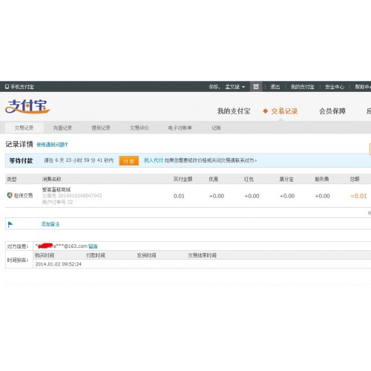Image resolution: width=371 pixels, height=371 pixels.
Task: Switch to 电子对账单 sub-tab
Action: click(x=180, y=128)
